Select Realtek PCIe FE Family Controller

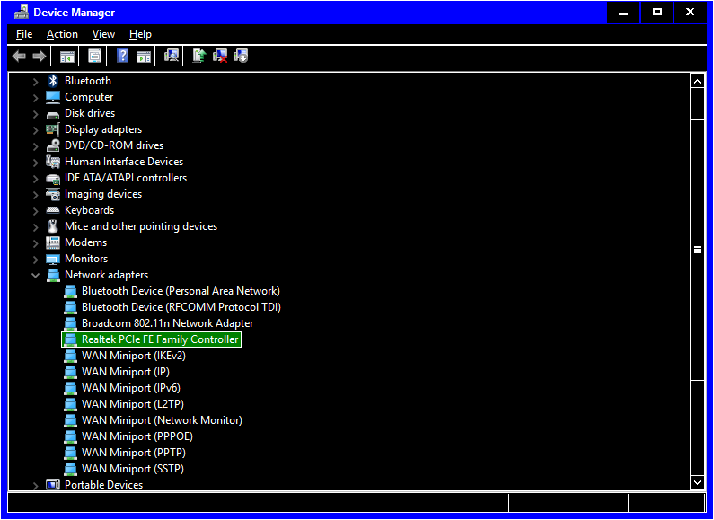(151, 339)
